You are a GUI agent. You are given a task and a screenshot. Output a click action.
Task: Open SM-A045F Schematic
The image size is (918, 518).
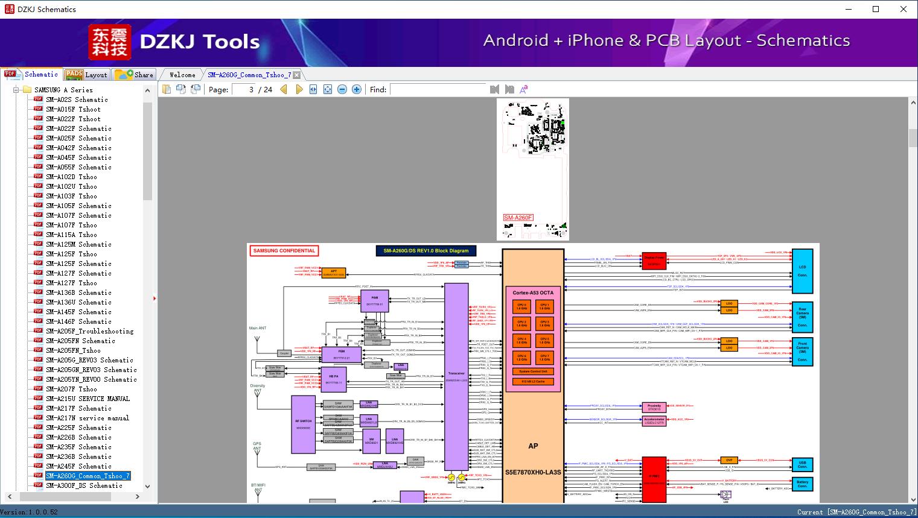78,157
